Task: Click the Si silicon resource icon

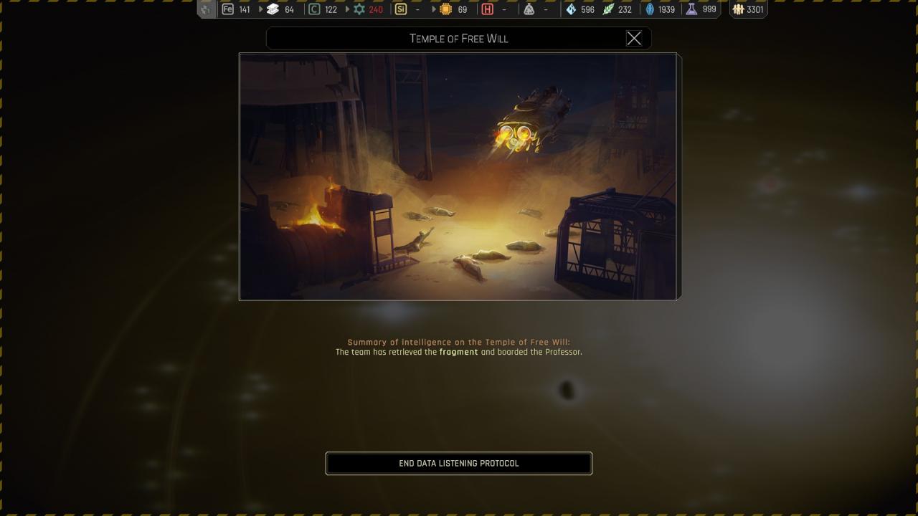Action: (x=400, y=9)
